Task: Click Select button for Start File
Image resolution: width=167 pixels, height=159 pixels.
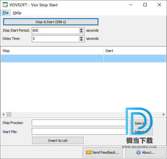Action: click(x=141, y=131)
